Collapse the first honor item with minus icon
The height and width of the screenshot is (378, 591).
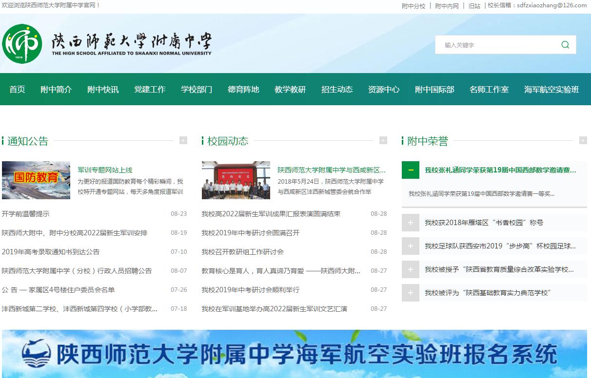coord(411,170)
